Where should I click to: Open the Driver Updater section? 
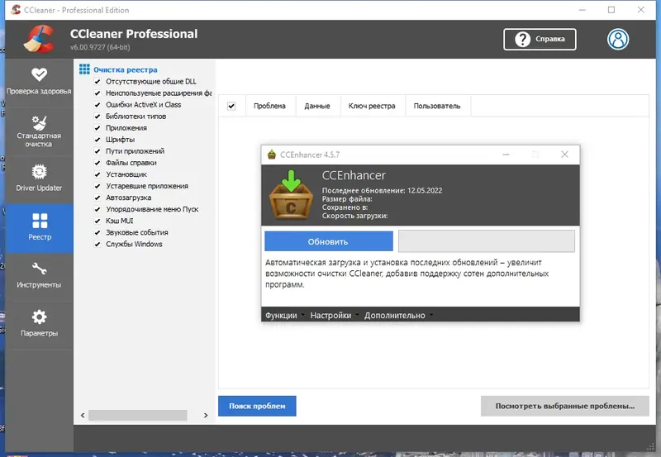tap(39, 179)
